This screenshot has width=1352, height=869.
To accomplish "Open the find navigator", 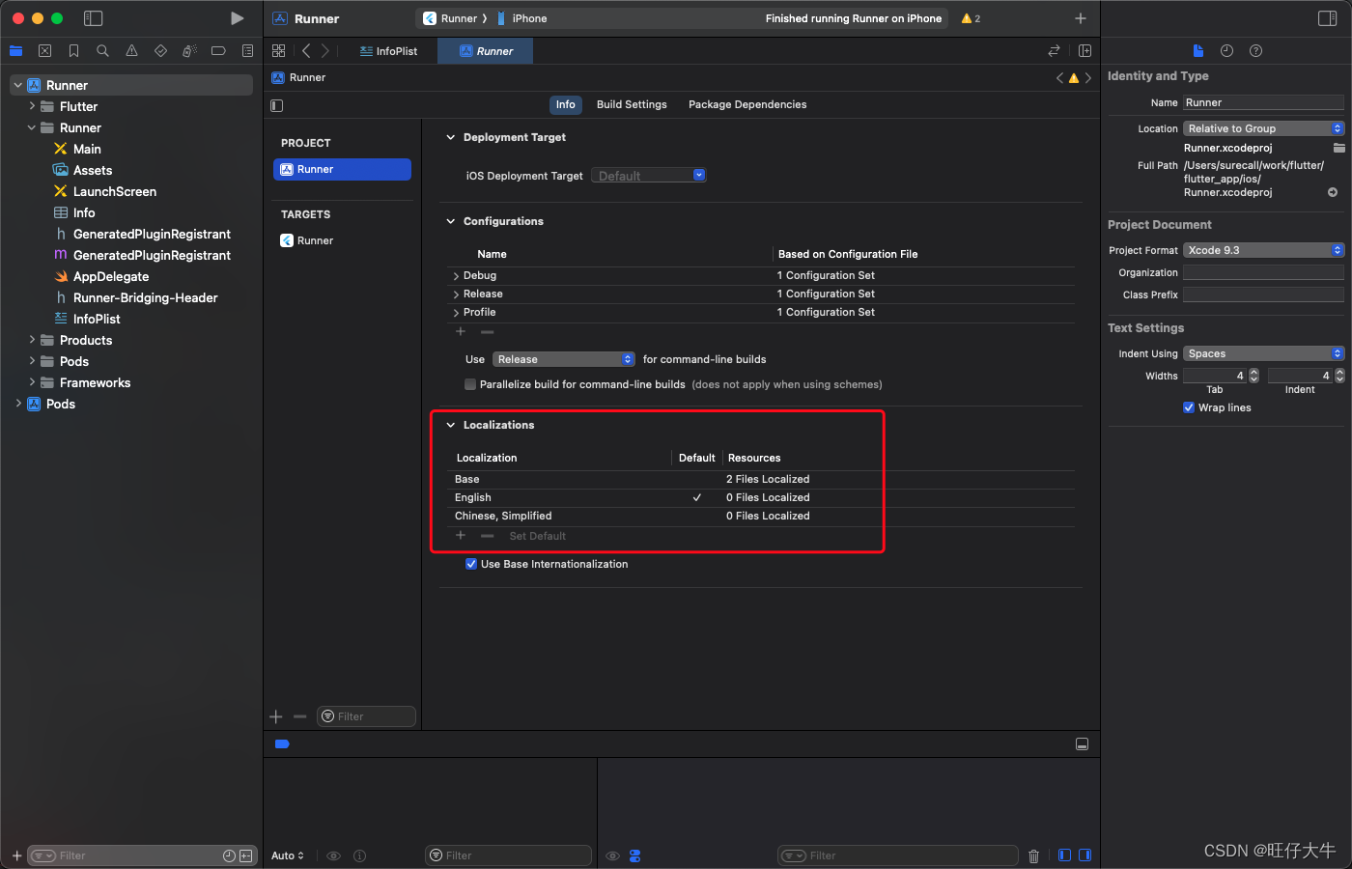I will pyautogui.click(x=102, y=50).
